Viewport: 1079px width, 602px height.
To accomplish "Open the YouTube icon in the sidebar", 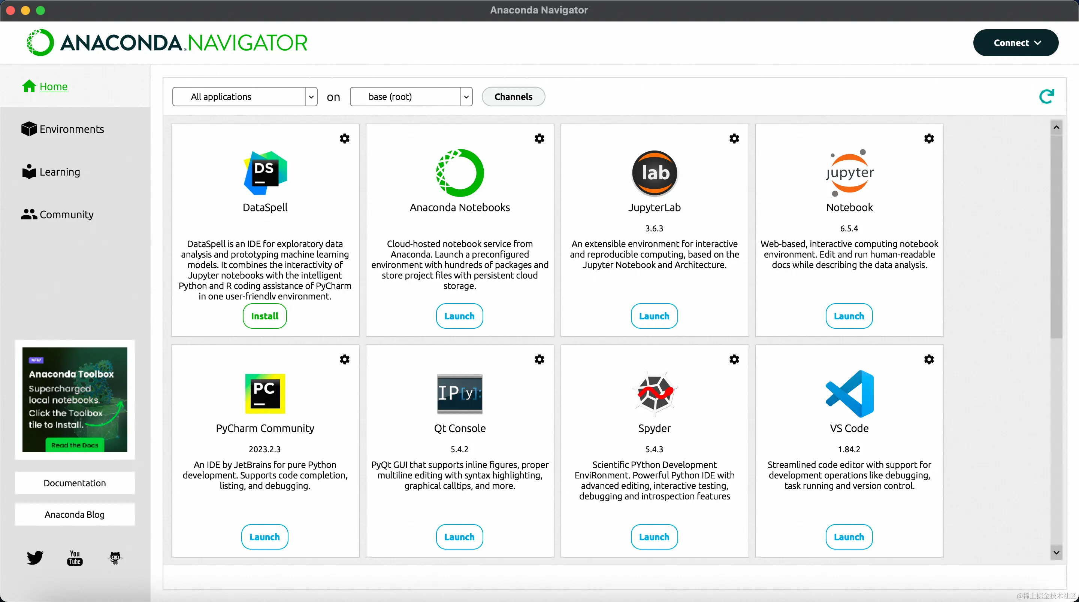I will pyautogui.click(x=75, y=557).
